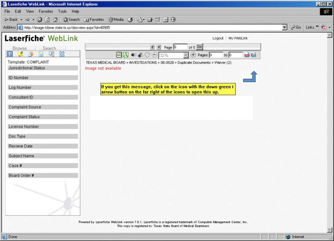Open the sticky note annotations icon
The width and height of the screenshot is (334, 241).
pos(20,54)
